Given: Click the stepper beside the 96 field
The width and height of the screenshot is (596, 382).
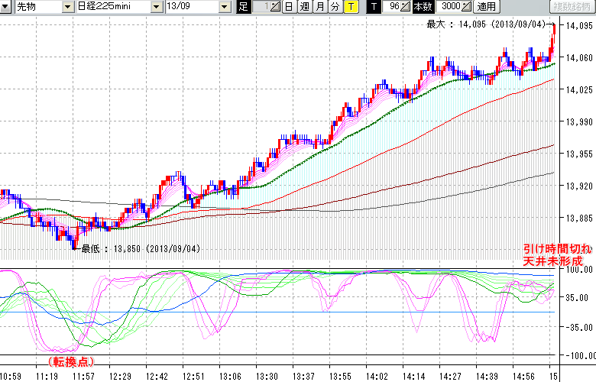Looking at the screenshot, I should pyautogui.click(x=406, y=7).
